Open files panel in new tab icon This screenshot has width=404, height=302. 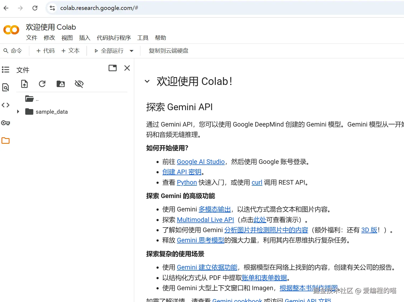tap(113, 68)
